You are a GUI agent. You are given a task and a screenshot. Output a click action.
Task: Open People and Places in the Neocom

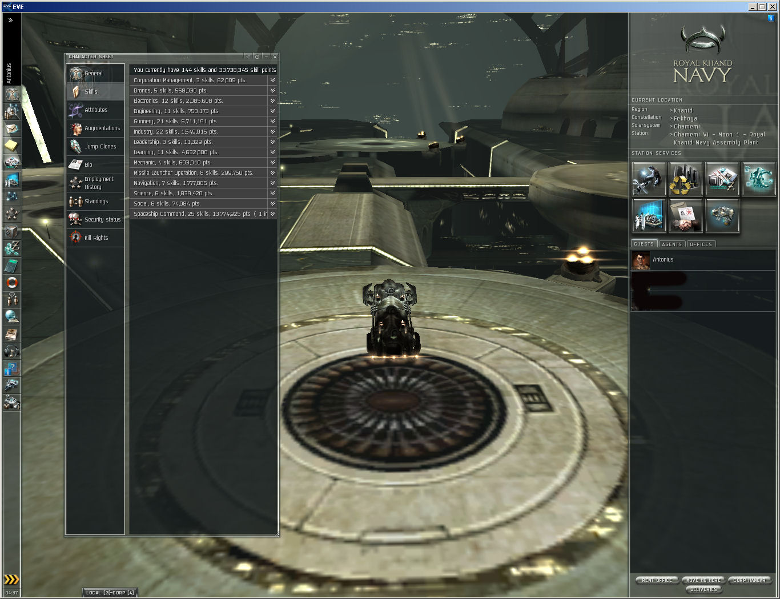coord(11,111)
